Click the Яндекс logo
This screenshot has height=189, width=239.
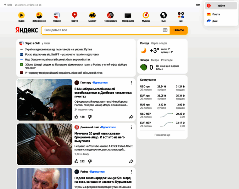(26, 30)
